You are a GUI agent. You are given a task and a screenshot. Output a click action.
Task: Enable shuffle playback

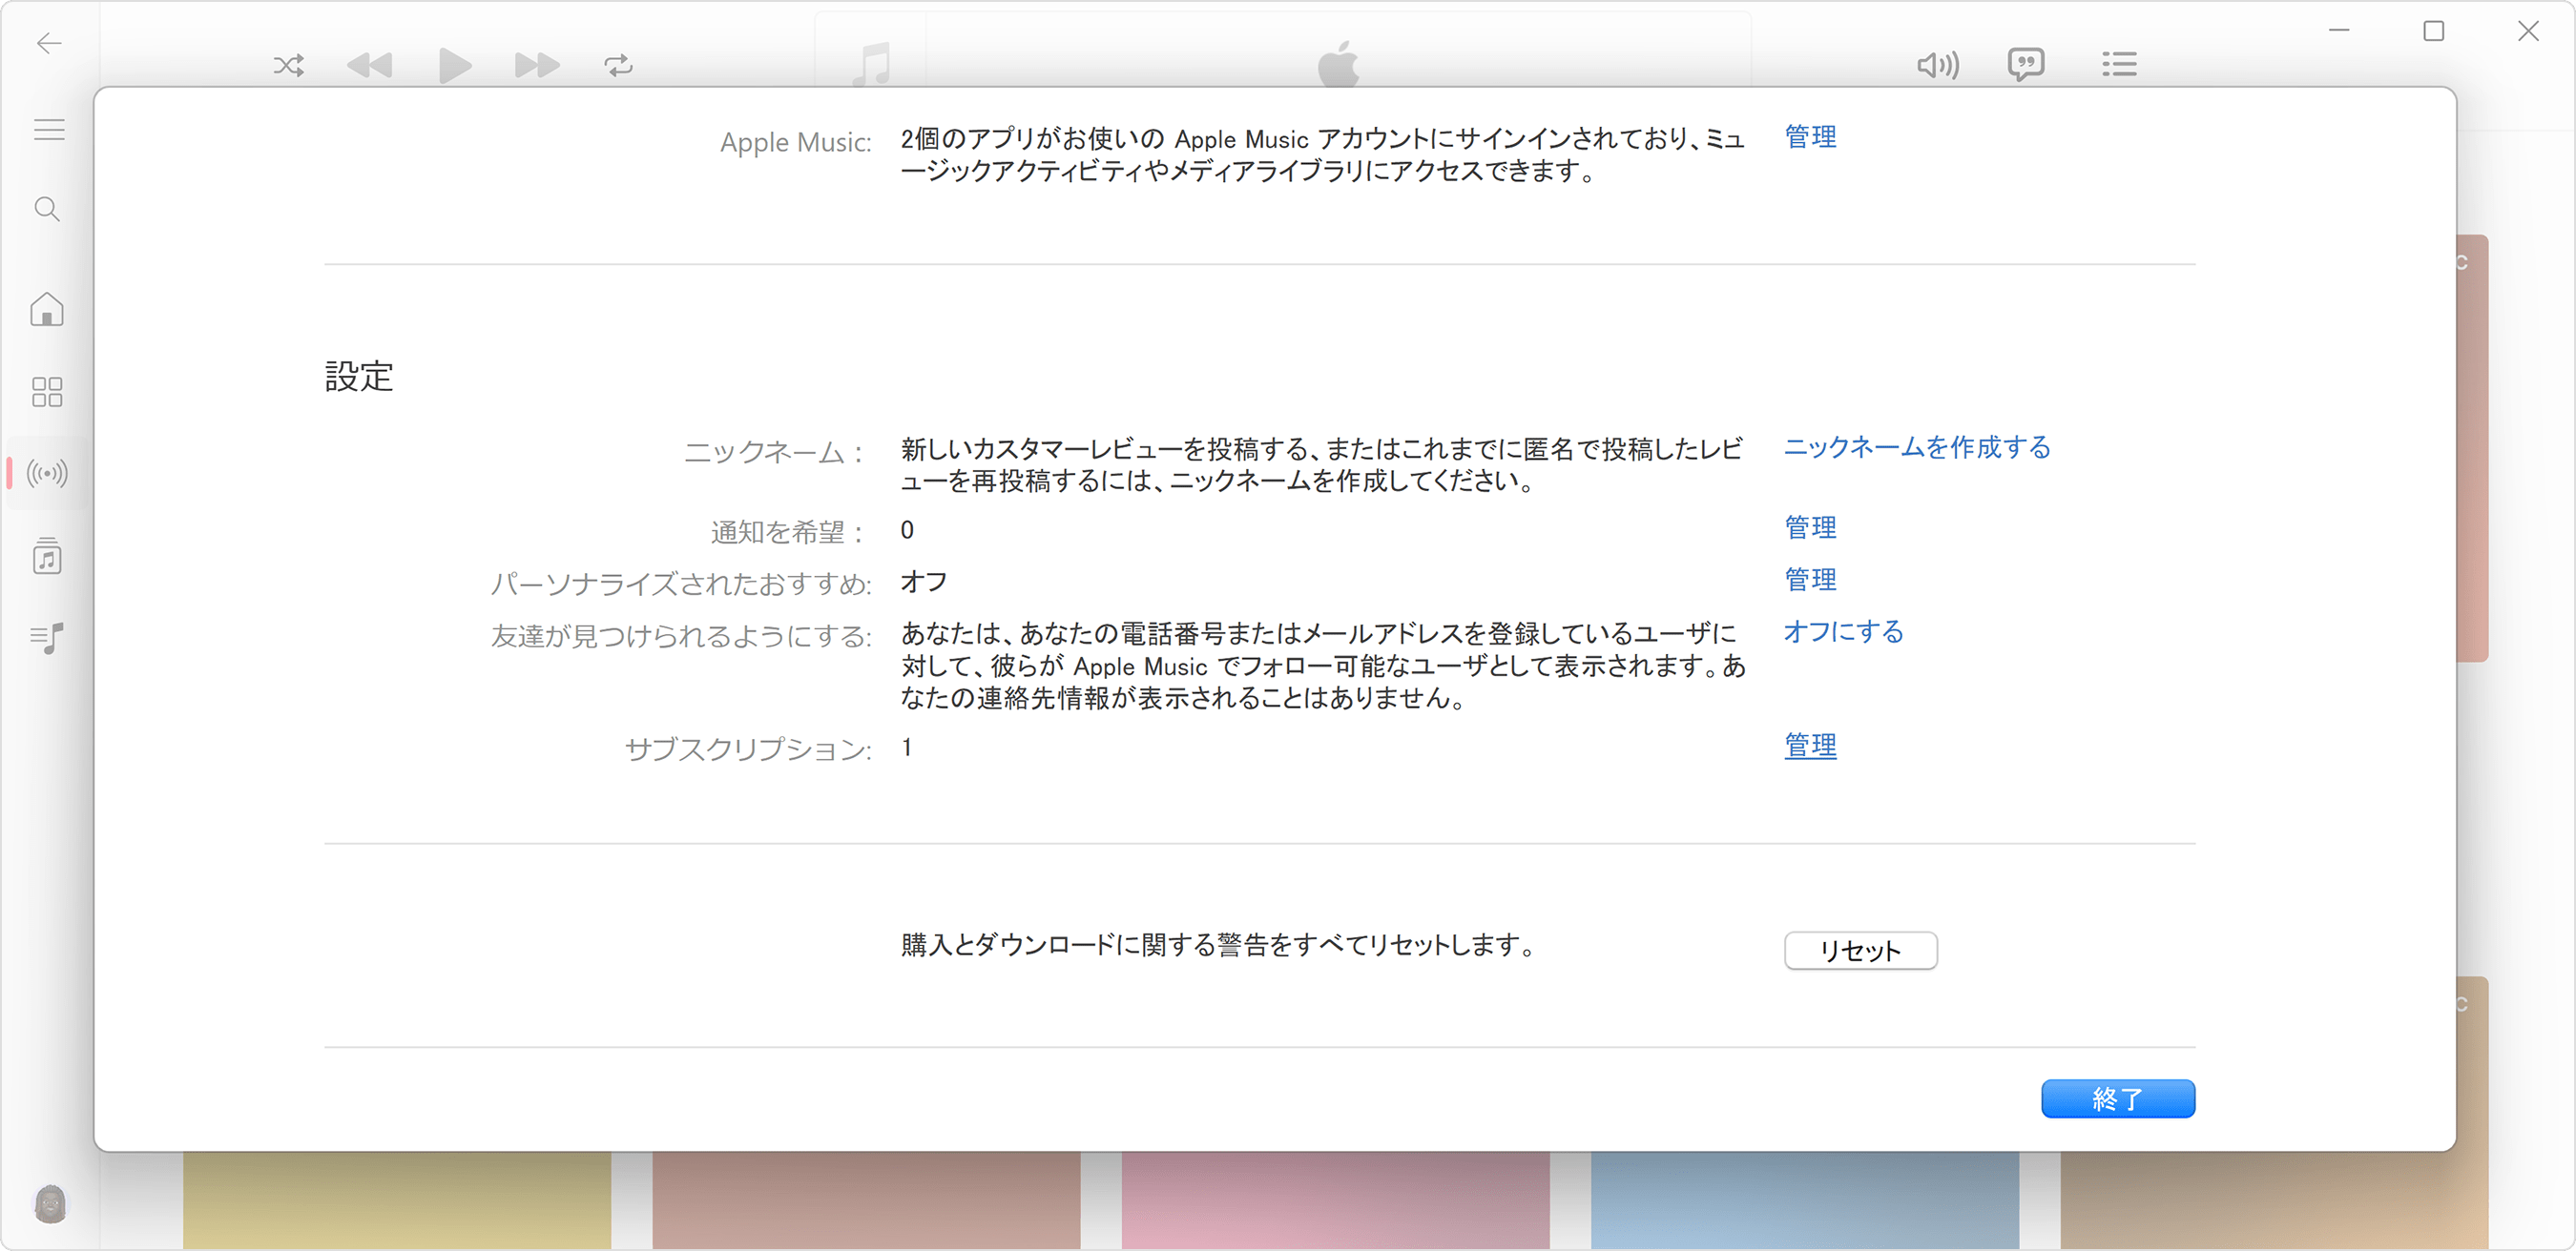(288, 64)
